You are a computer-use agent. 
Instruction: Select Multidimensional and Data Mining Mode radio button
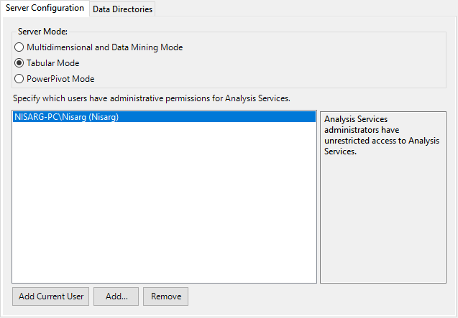[x=19, y=47]
